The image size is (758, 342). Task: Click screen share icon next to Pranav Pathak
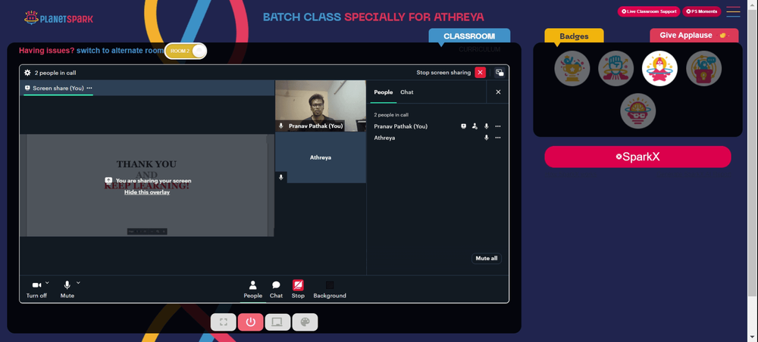(463, 126)
